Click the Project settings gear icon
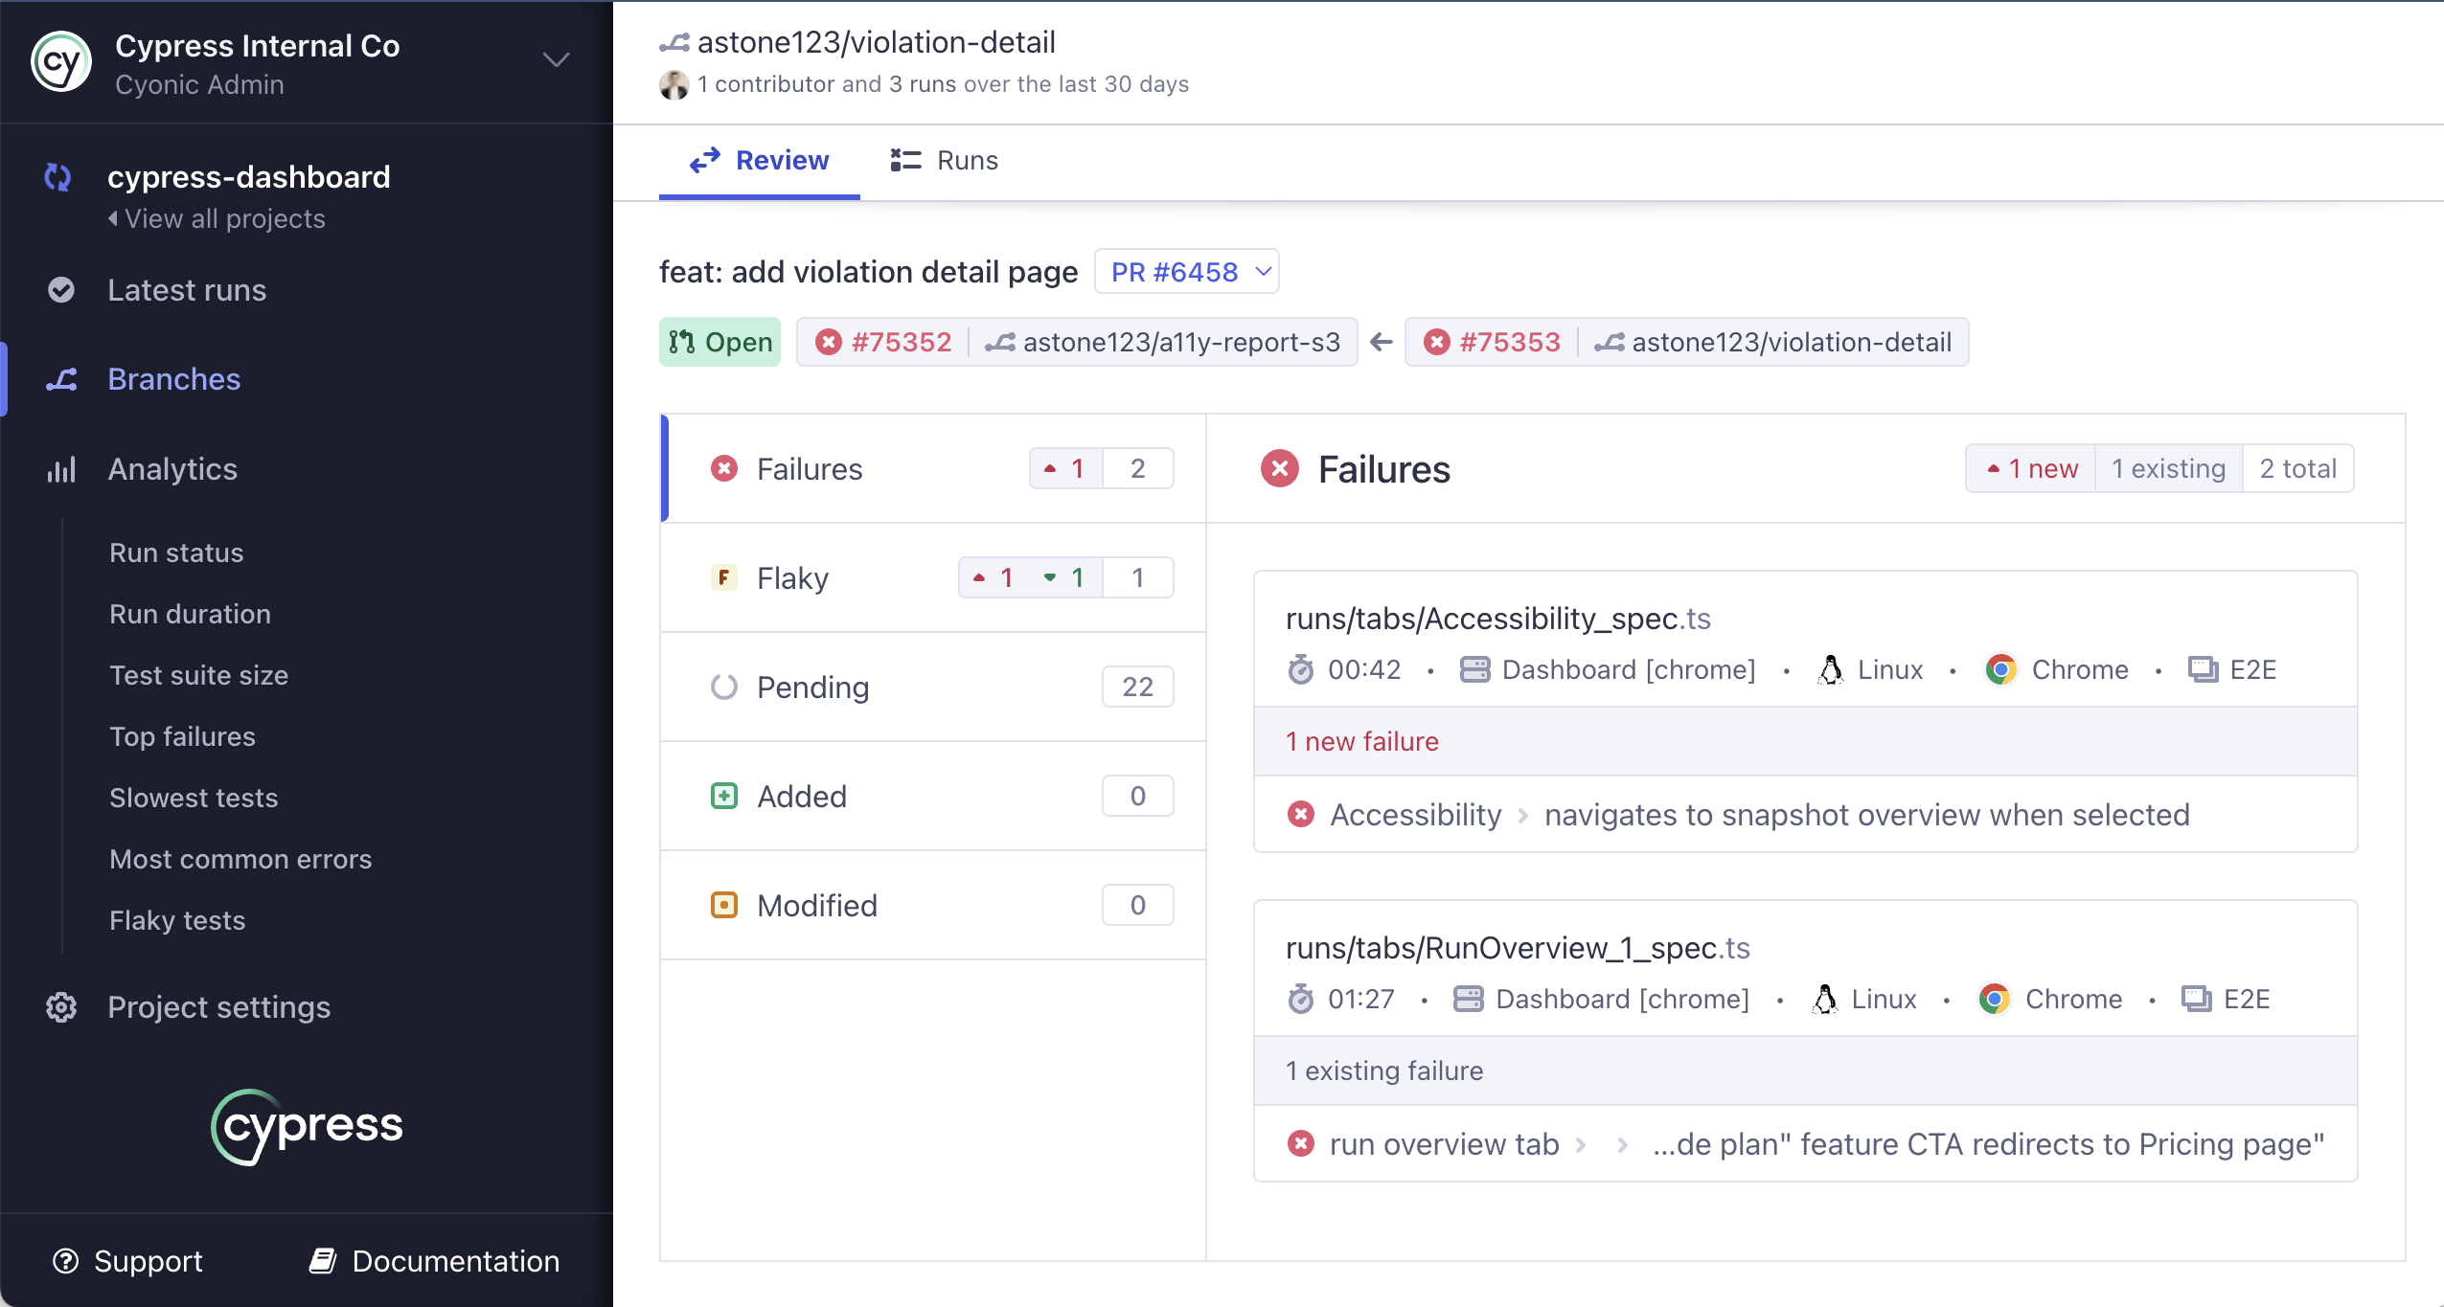The image size is (2444, 1307). pos(61,1007)
